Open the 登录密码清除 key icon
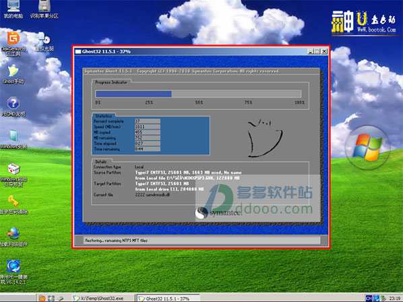The image size is (403, 302). (13, 204)
